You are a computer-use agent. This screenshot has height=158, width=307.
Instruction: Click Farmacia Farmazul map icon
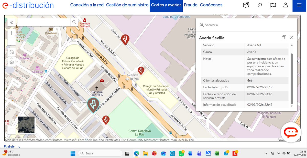click(85, 20)
